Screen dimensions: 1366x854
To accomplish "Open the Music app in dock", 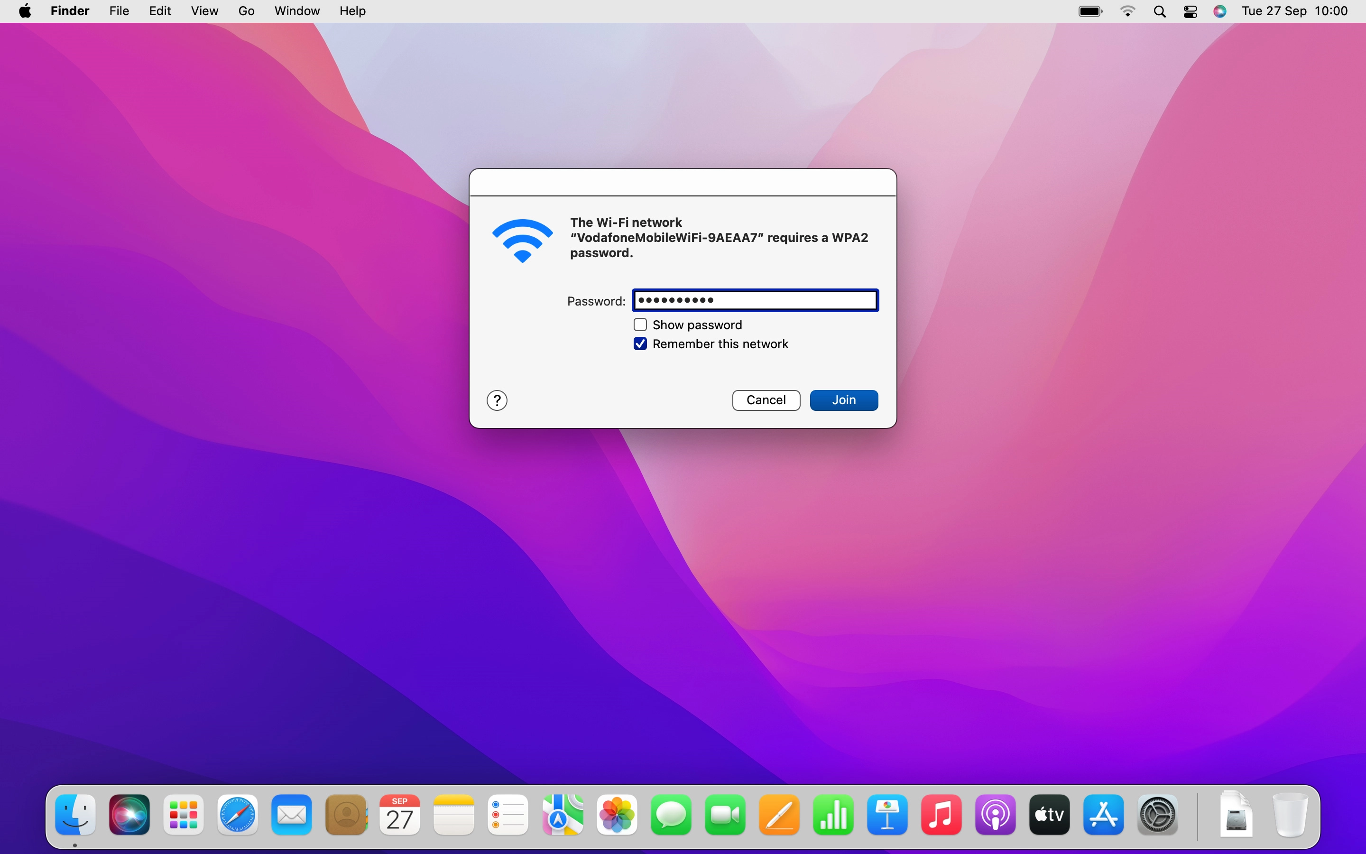I will click(941, 815).
